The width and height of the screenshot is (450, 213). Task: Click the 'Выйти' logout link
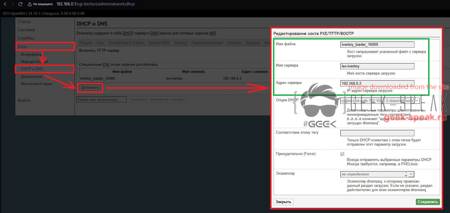click(24, 100)
